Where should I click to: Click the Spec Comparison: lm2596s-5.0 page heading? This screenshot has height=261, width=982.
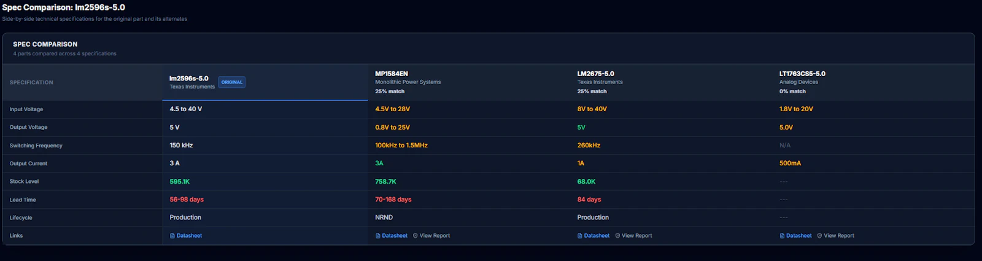pyautogui.click(x=63, y=7)
